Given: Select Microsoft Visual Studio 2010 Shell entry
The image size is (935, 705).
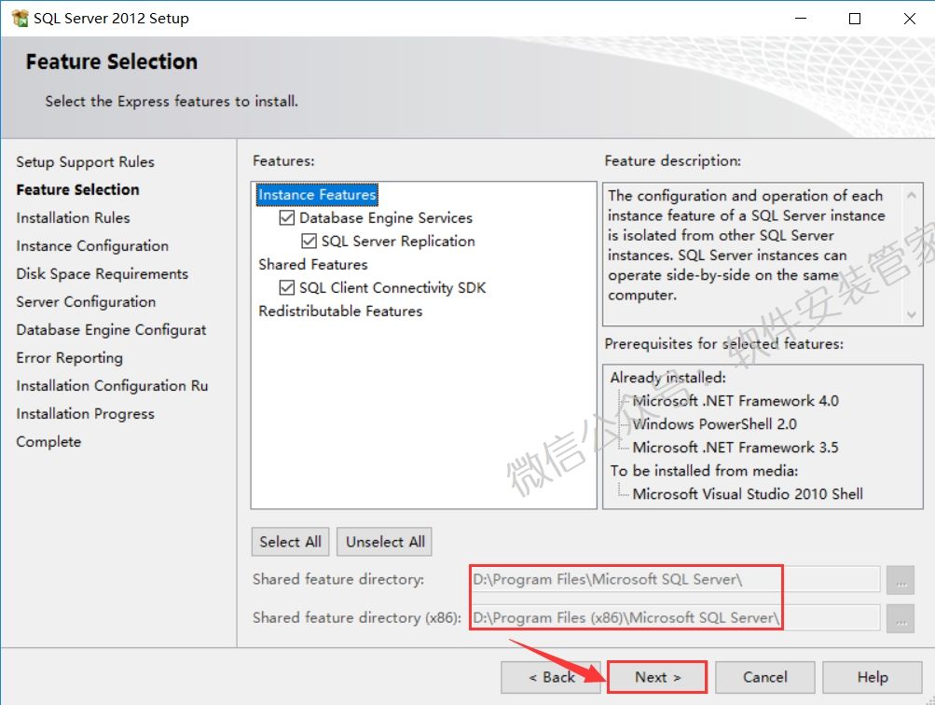Looking at the screenshot, I should point(748,494).
